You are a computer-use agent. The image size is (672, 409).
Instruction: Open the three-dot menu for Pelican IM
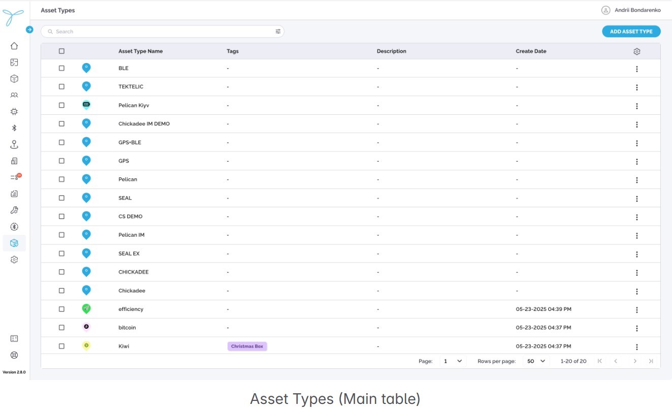click(637, 236)
